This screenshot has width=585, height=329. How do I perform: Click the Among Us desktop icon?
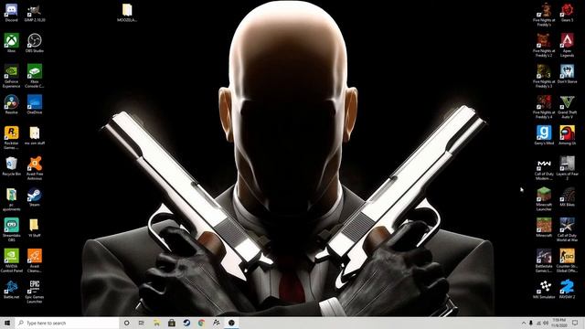coord(567,135)
